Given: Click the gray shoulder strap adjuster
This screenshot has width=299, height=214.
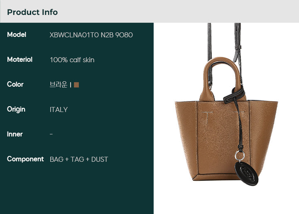Looking at the screenshot, I should coord(238,47).
